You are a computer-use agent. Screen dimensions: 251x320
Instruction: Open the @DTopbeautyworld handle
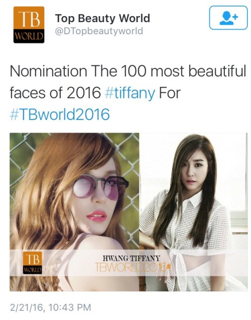point(99,31)
